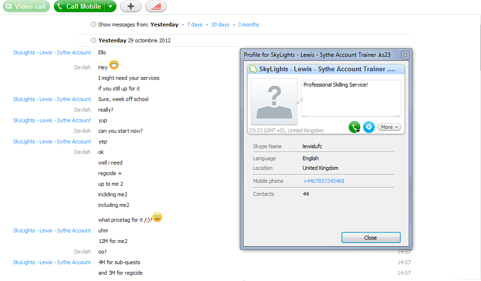The image size is (481, 281).
Task: Show messages from 7 days
Action: point(195,25)
